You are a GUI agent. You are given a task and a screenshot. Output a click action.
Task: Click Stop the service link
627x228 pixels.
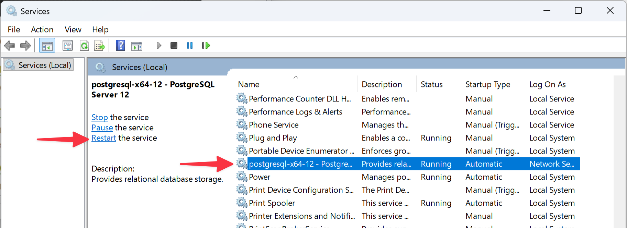pos(100,117)
